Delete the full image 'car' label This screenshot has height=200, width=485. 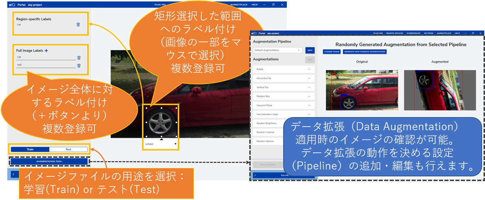click(x=79, y=57)
